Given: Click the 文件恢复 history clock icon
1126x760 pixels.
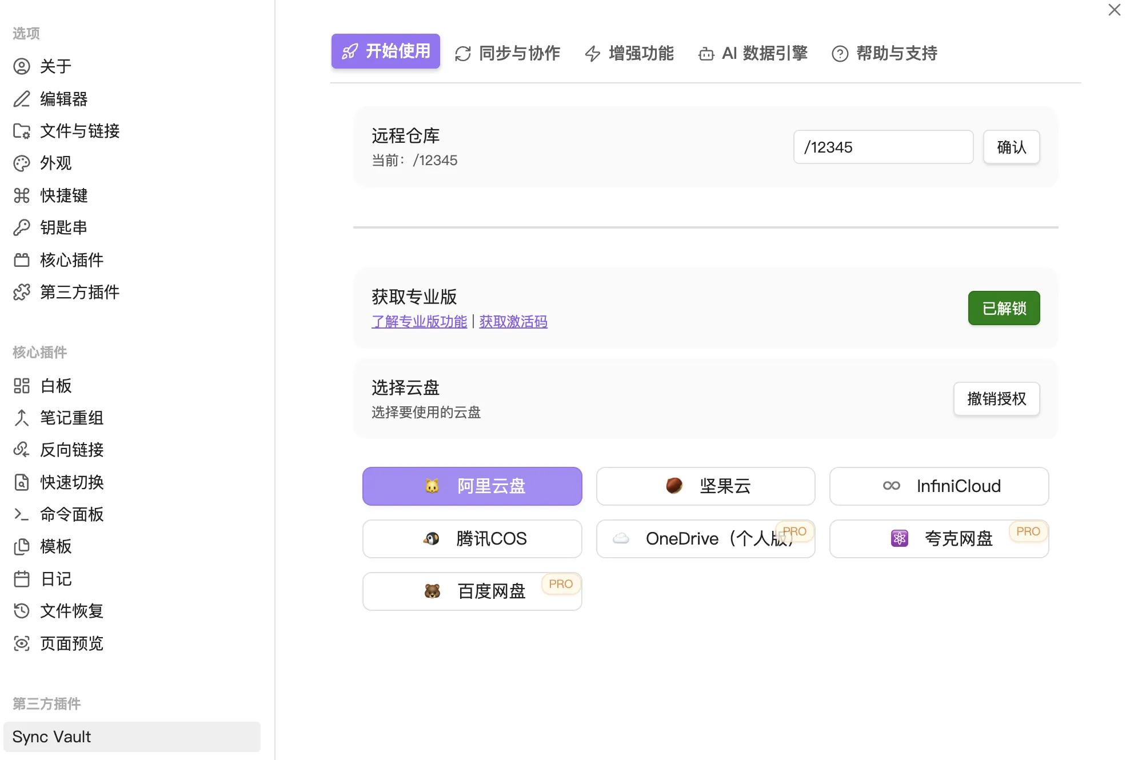Looking at the screenshot, I should (x=22, y=611).
